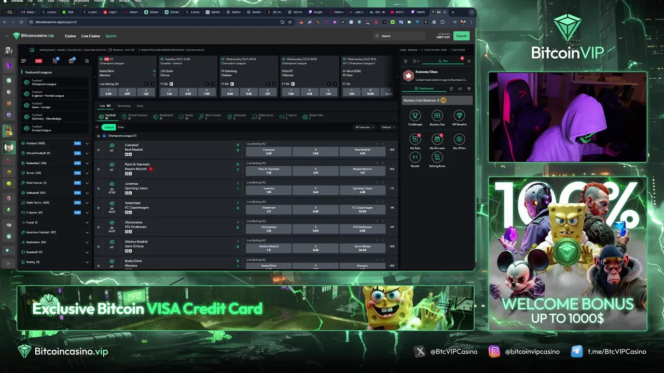Bet on Liverpool at 2.50
Screen dimensions: 664x373
tap(268, 151)
